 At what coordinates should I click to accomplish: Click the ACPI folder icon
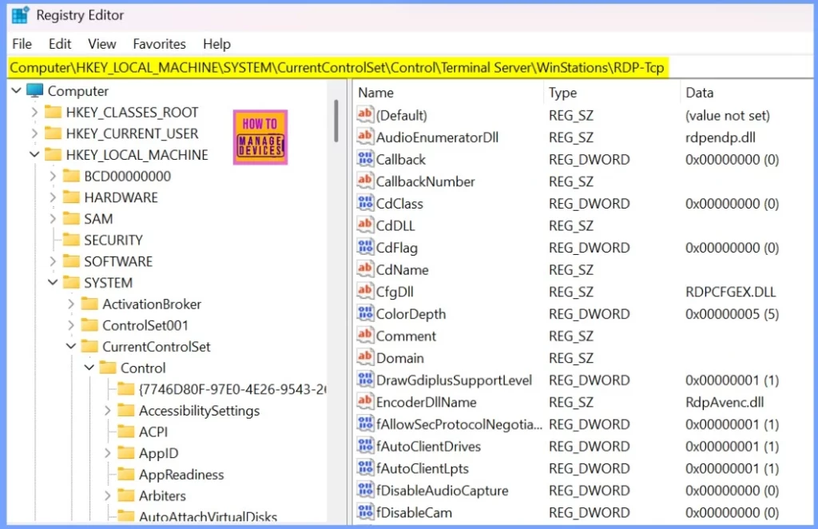click(x=126, y=432)
